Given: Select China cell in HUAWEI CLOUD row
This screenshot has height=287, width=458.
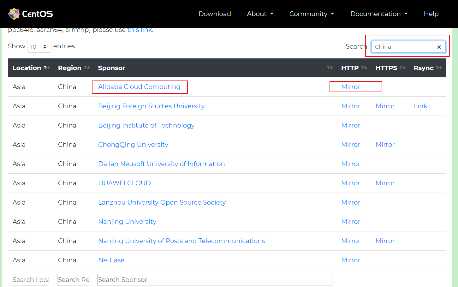Looking at the screenshot, I should tap(67, 183).
